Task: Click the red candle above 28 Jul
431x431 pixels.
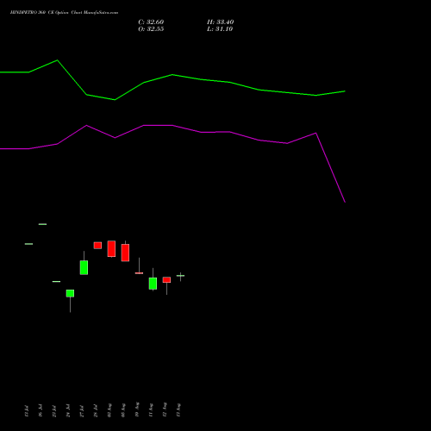Action: click(x=97, y=246)
